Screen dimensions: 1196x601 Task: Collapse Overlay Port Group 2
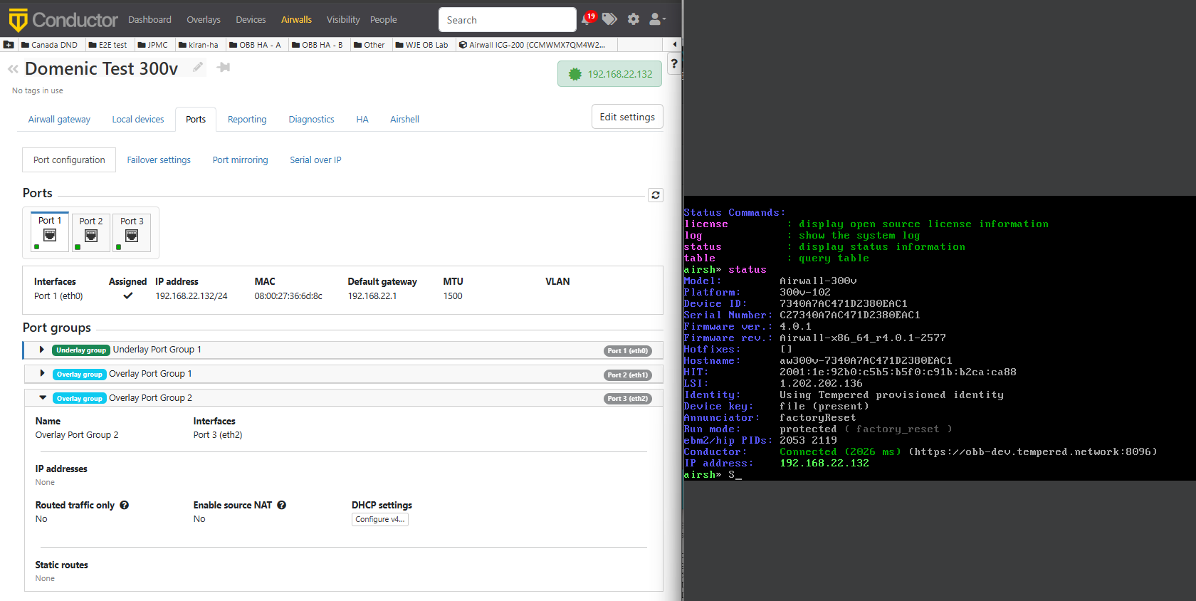pos(43,397)
